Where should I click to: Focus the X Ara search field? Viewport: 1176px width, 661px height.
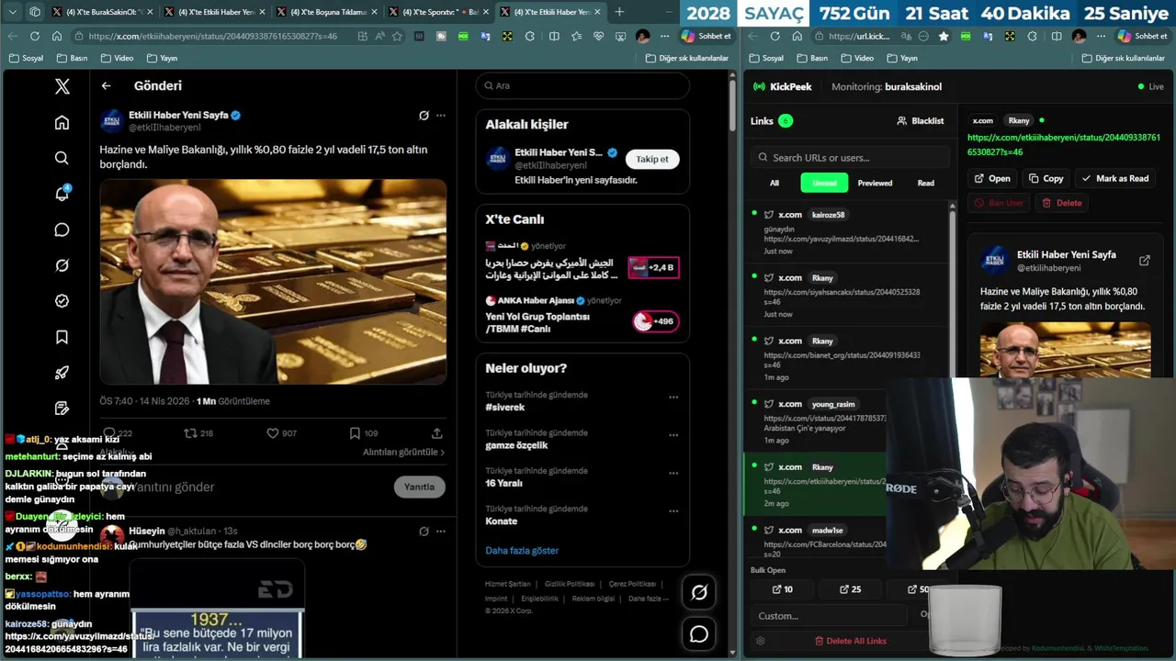tap(582, 85)
